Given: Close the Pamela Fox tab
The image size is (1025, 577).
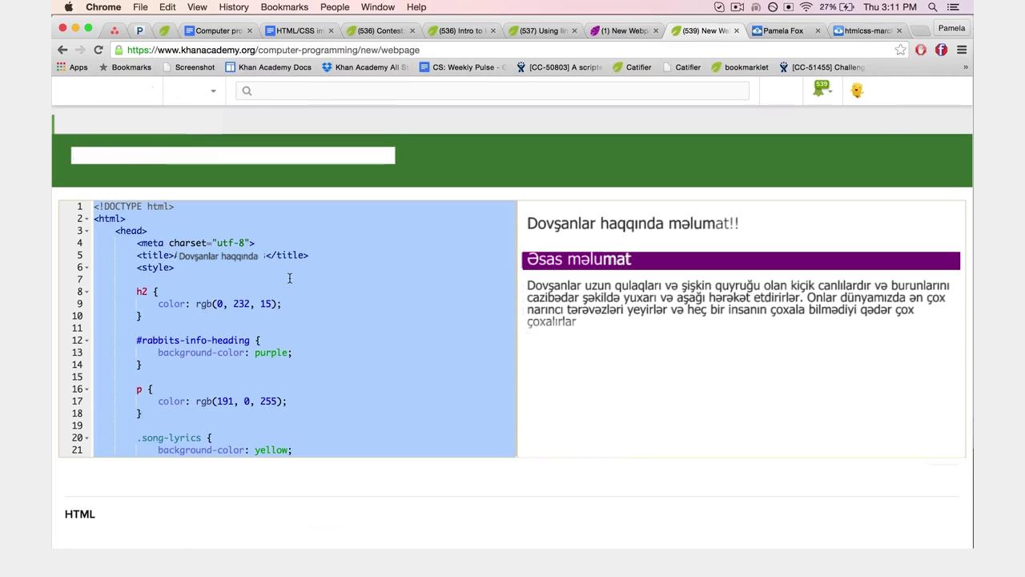Looking at the screenshot, I should coord(818,30).
